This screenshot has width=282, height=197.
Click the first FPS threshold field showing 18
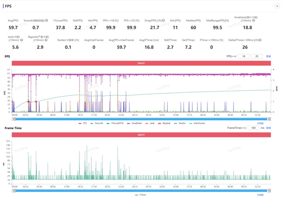coord(243,56)
